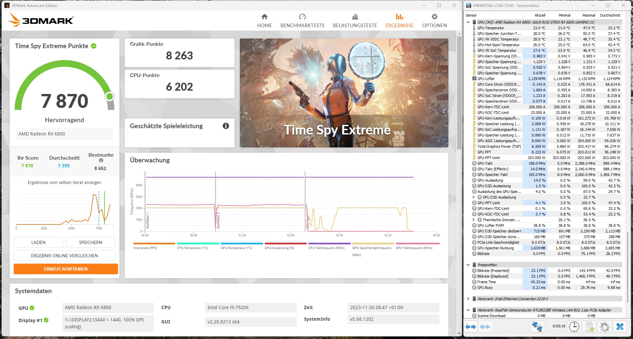Click the lightning icon of GPU PPT row
633x339 pixels.
click(474, 152)
